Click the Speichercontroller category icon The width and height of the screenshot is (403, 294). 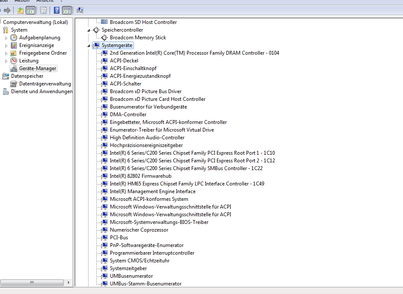[x=96, y=30]
